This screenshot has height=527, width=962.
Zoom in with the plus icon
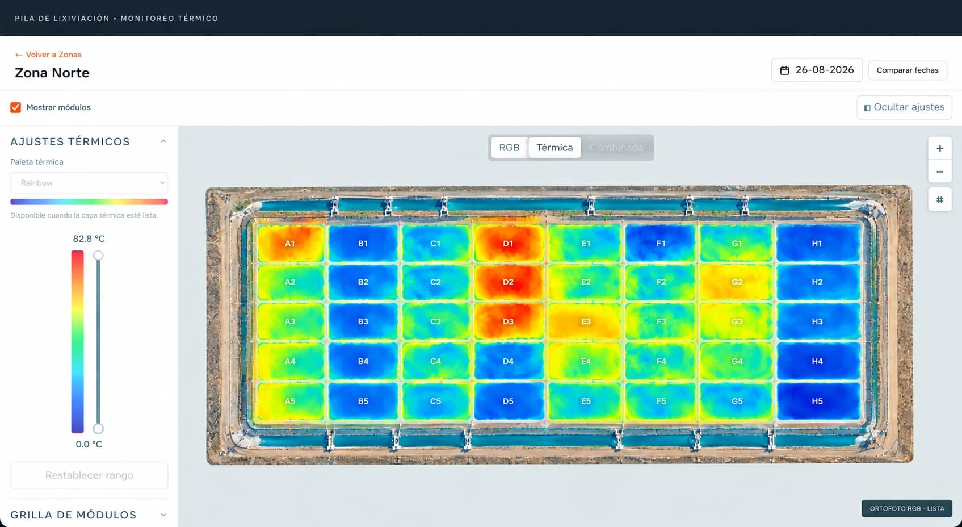pos(940,148)
